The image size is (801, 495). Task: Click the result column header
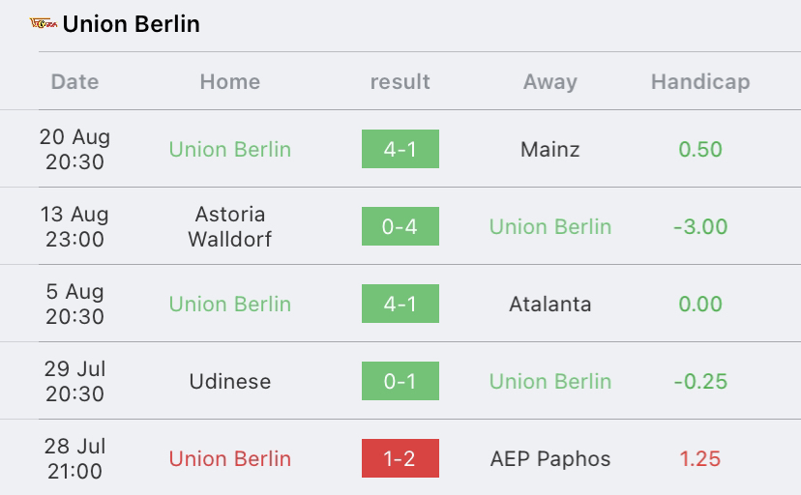tap(400, 81)
